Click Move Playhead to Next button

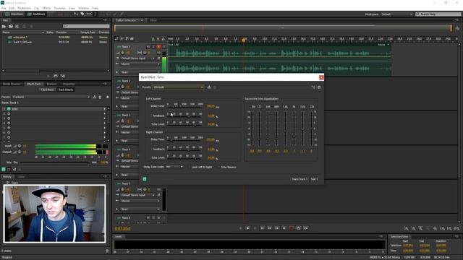click(x=284, y=228)
